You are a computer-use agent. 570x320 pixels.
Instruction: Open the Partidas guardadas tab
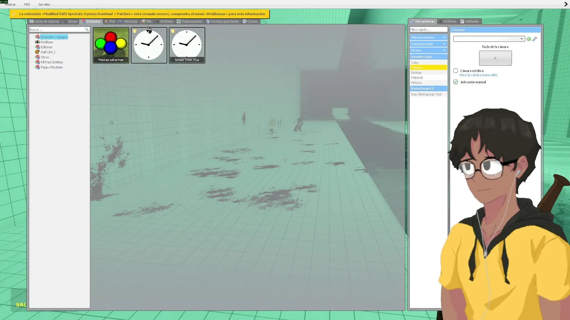pyautogui.click(x=223, y=21)
